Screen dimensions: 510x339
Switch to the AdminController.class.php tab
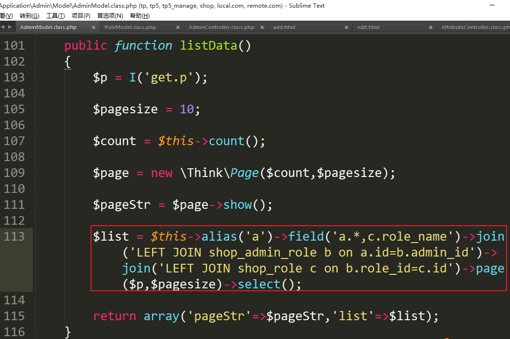221,27
